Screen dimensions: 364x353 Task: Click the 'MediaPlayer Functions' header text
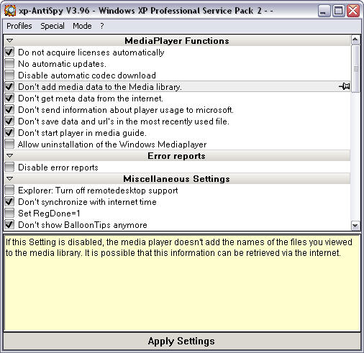pos(177,41)
